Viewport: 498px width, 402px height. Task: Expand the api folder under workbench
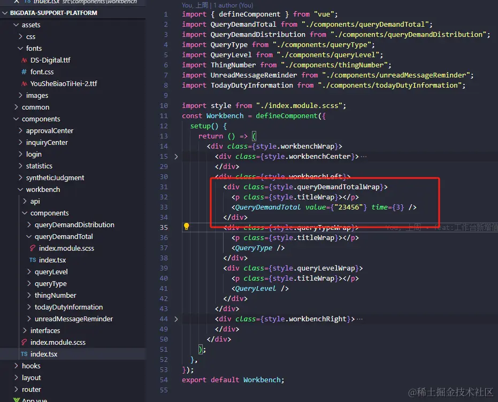coord(25,201)
